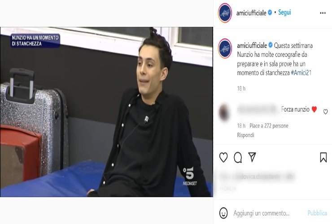
Task: Open the #Amici21 hashtag
Action: click(x=301, y=73)
